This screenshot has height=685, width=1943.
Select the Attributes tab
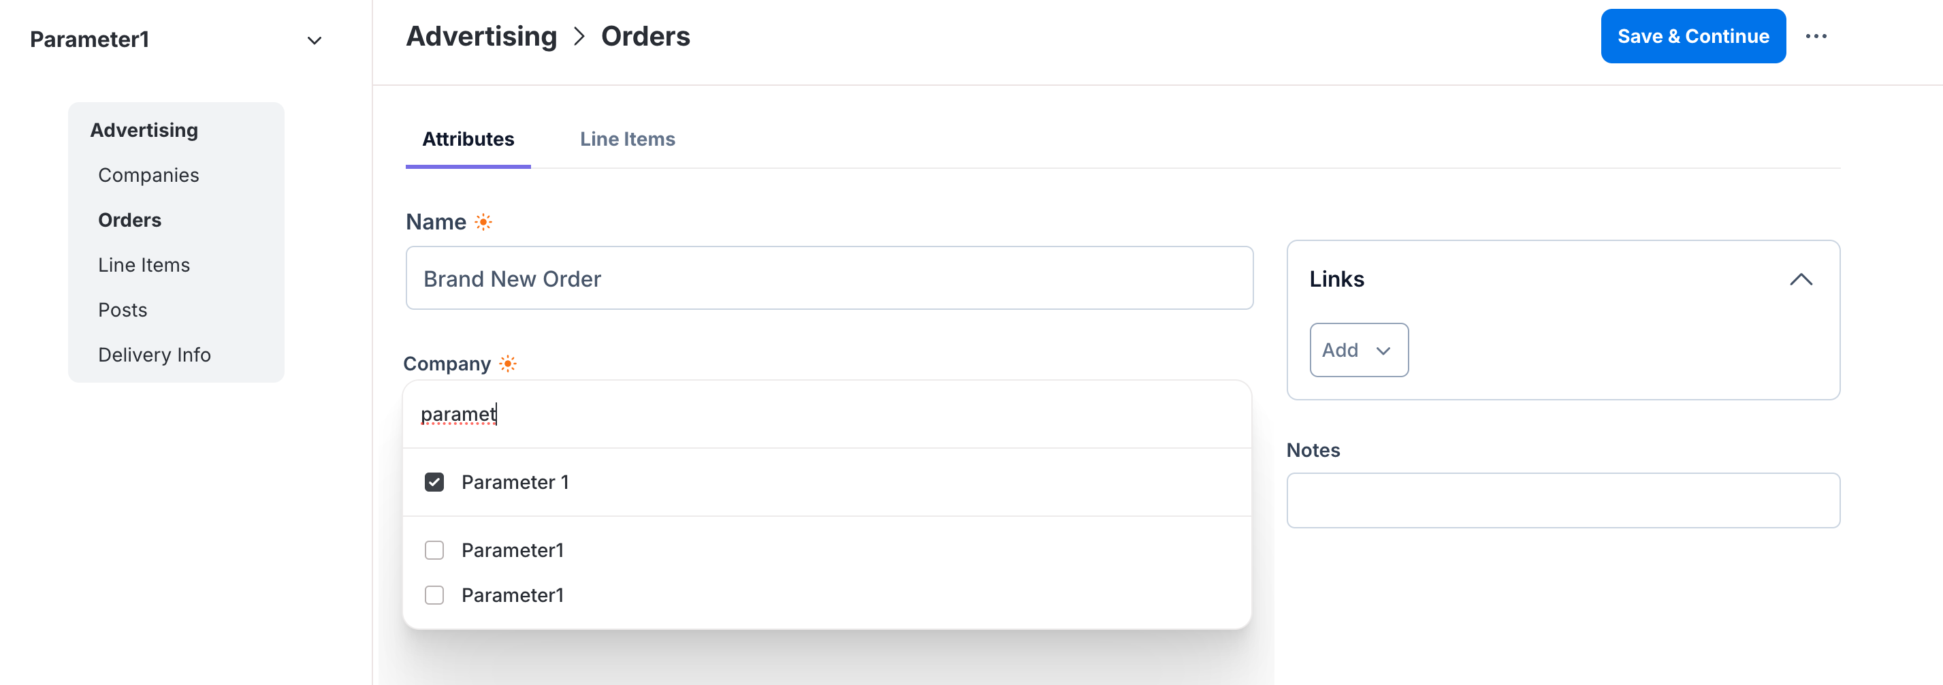coord(468,140)
